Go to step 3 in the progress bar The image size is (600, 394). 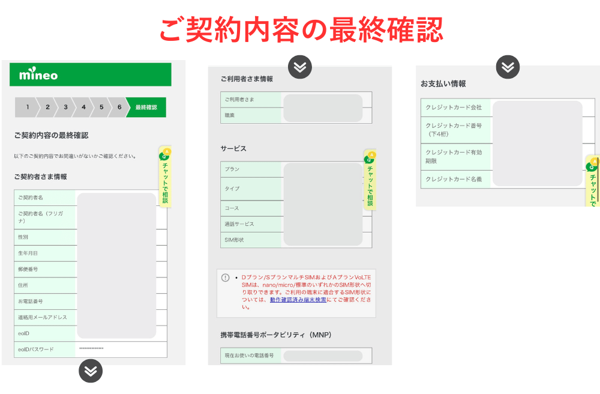pos(65,108)
